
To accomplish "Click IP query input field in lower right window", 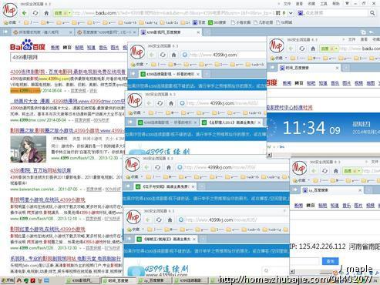I will [x=304, y=261].
